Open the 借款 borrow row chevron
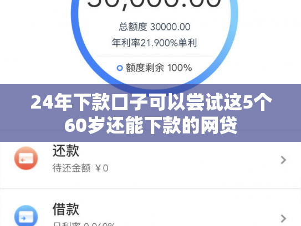The width and height of the screenshot is (301, 226). tap(283, 218)
